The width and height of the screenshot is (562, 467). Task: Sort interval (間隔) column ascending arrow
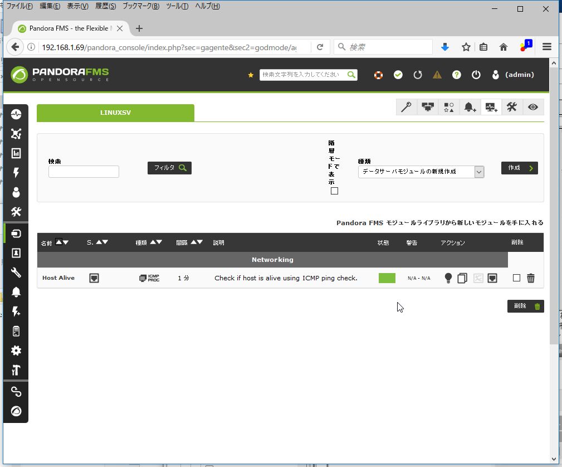tap(193, 242)
